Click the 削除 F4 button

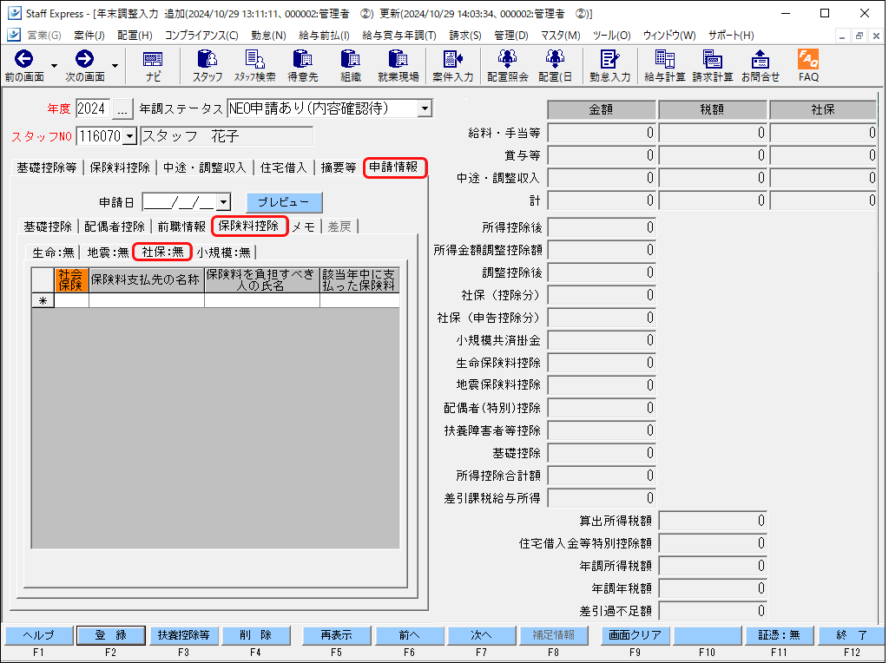[256, 635]
